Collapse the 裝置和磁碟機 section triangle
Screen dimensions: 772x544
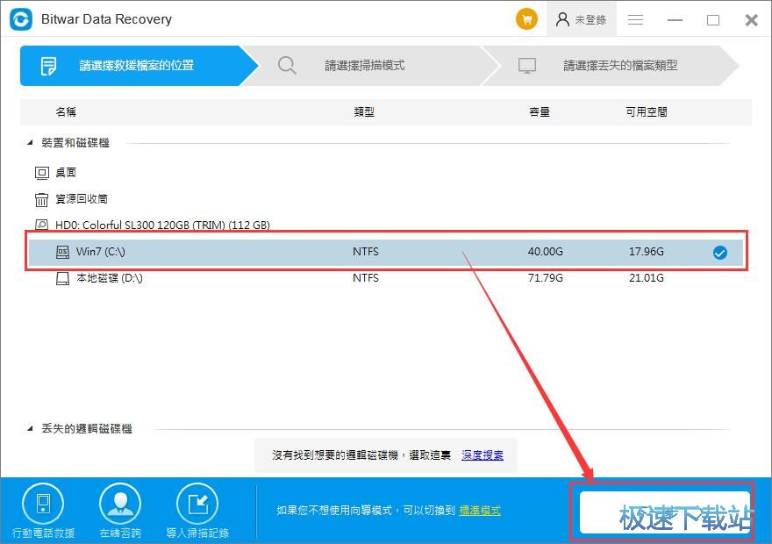[x=30, y=142]
